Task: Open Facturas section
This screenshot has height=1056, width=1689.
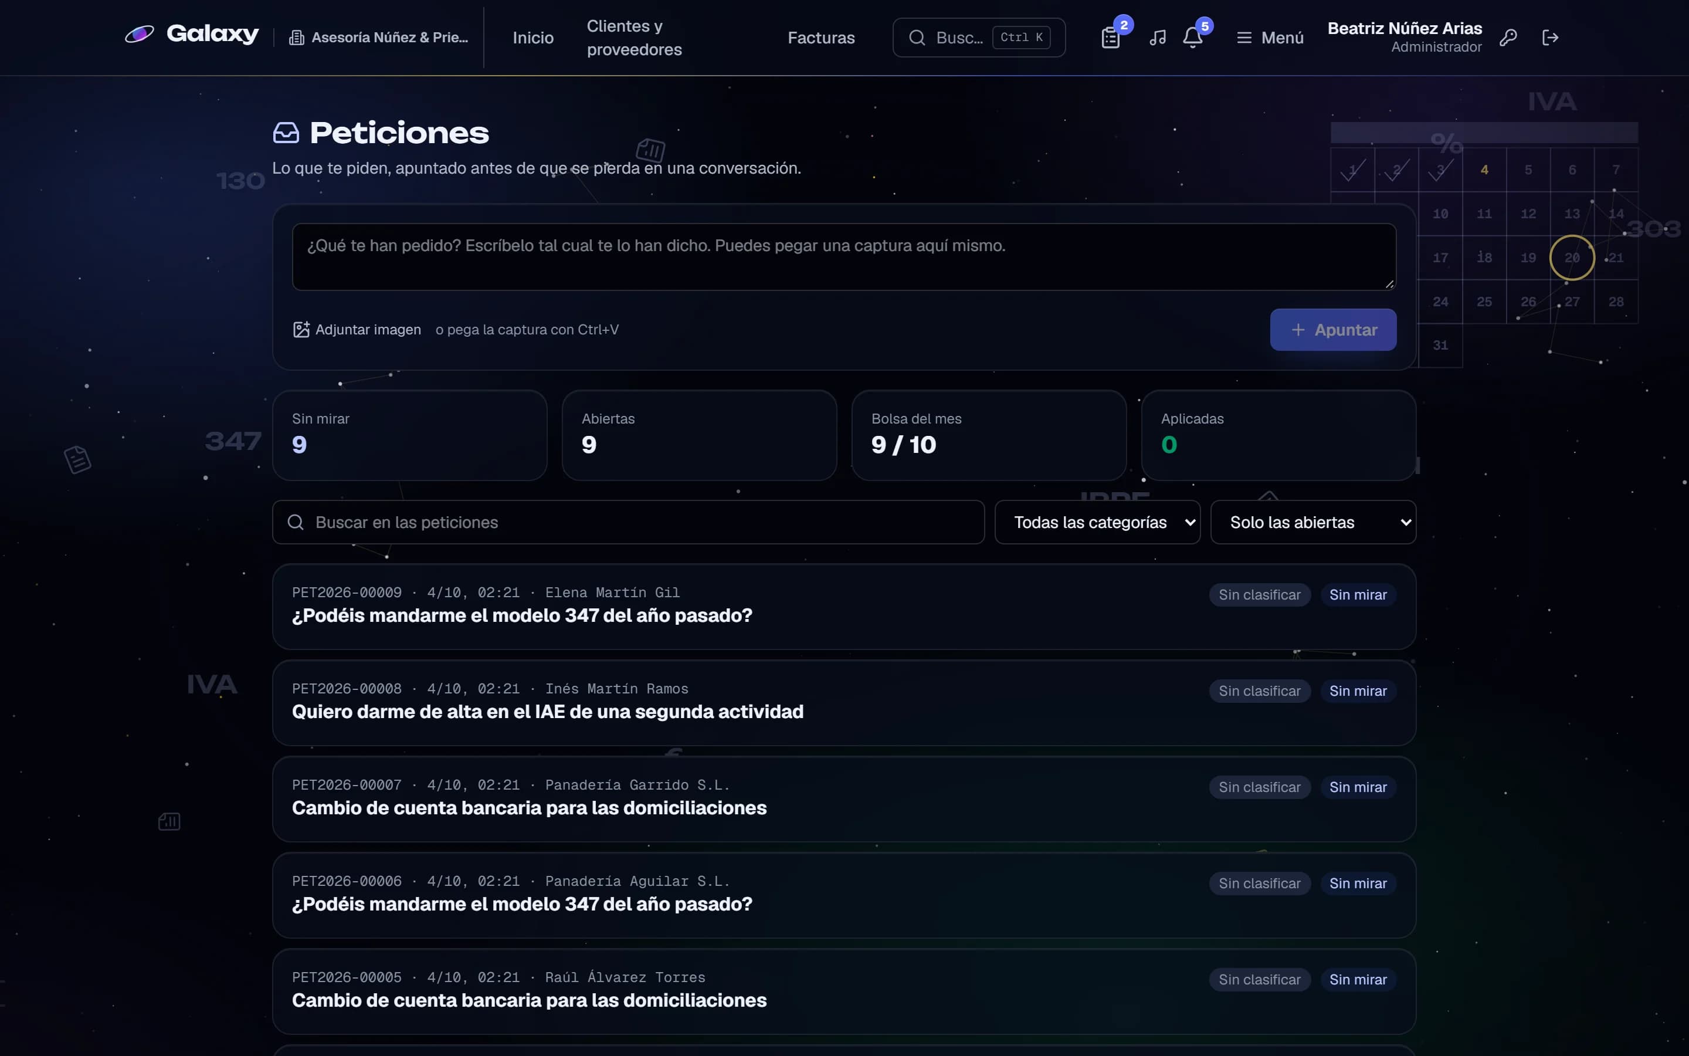Action: coord(821,38)
